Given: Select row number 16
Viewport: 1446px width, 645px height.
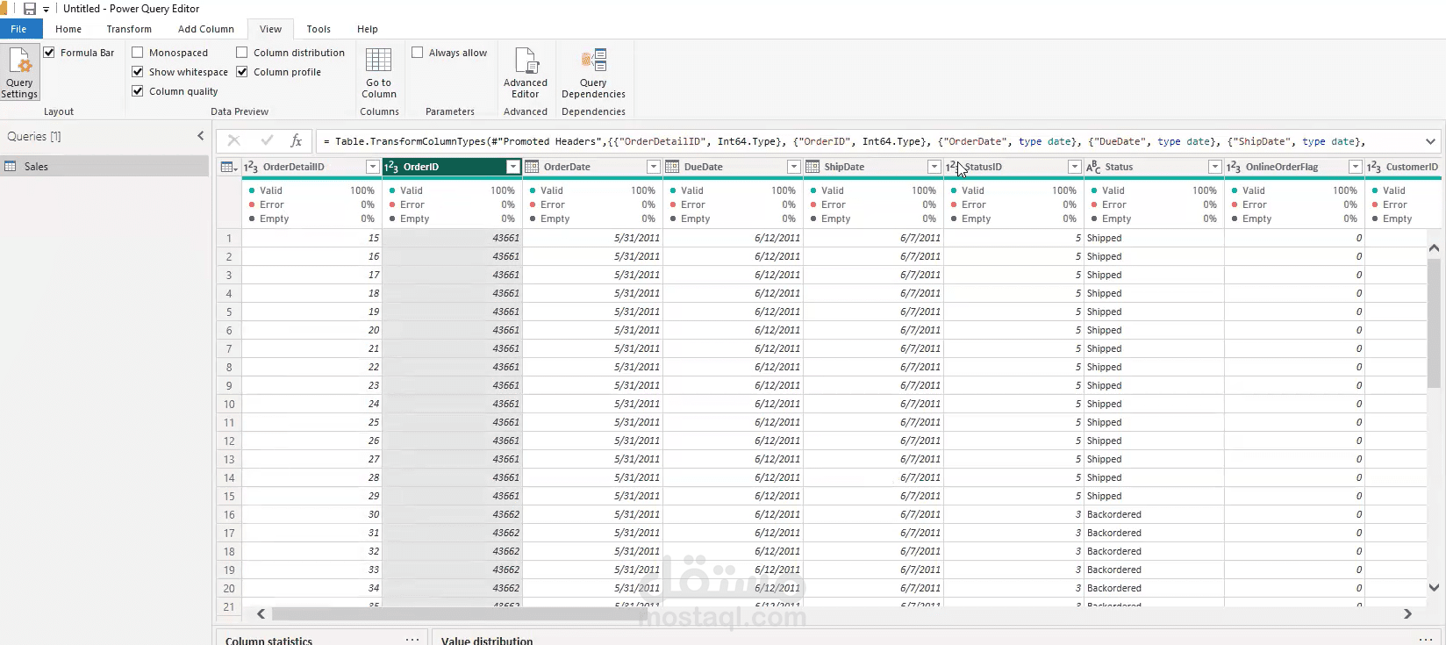Looking at the screenshot, I should (229, 514).
